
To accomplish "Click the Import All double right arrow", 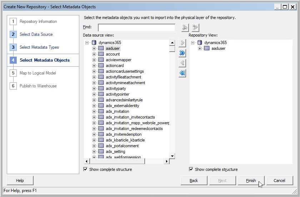I will coord(182,53).
